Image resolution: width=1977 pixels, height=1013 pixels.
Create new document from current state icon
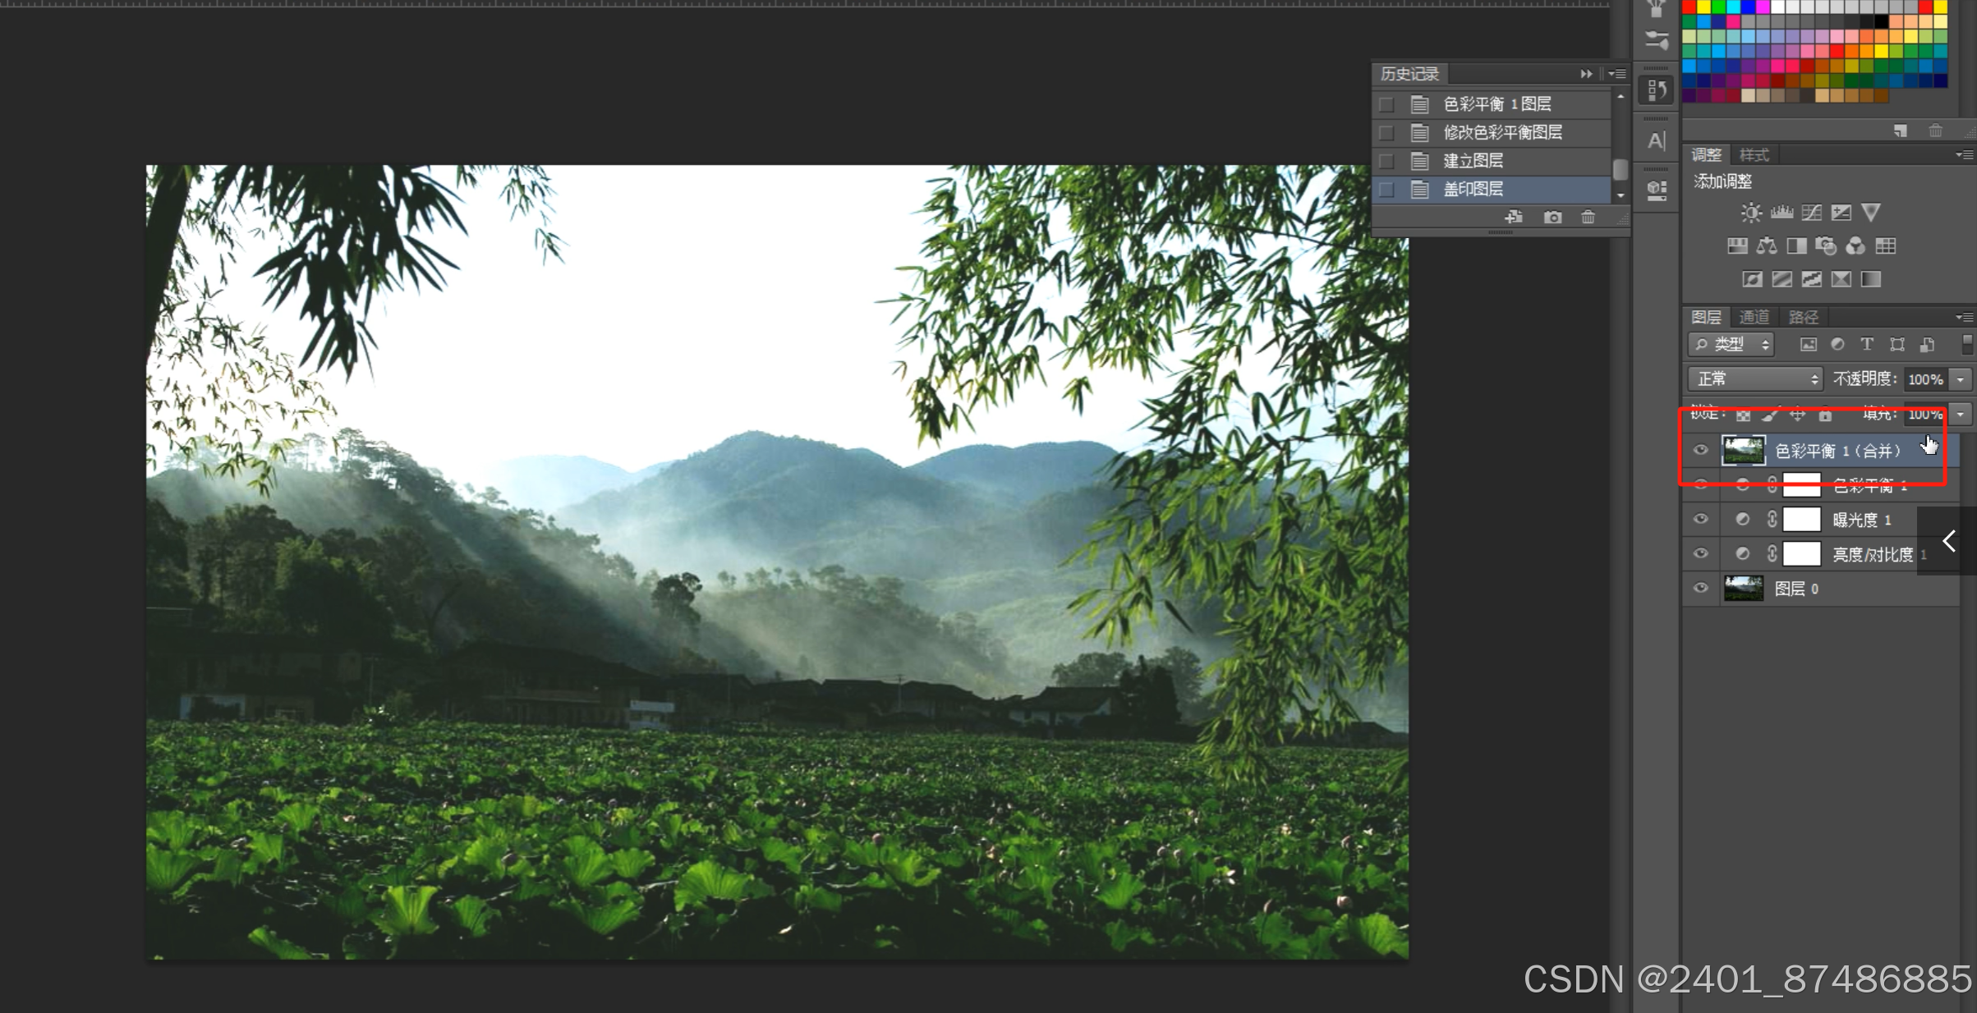tap(1514, 218)
